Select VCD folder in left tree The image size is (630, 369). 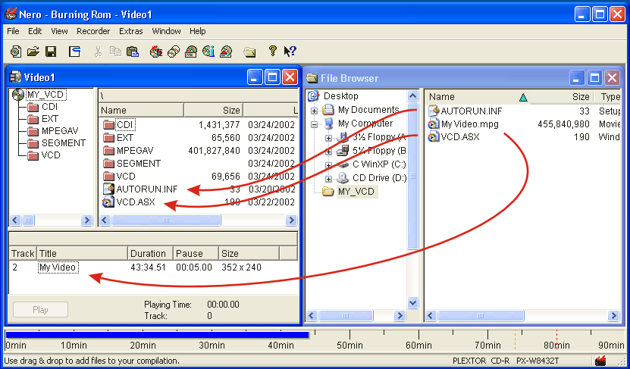51,155
